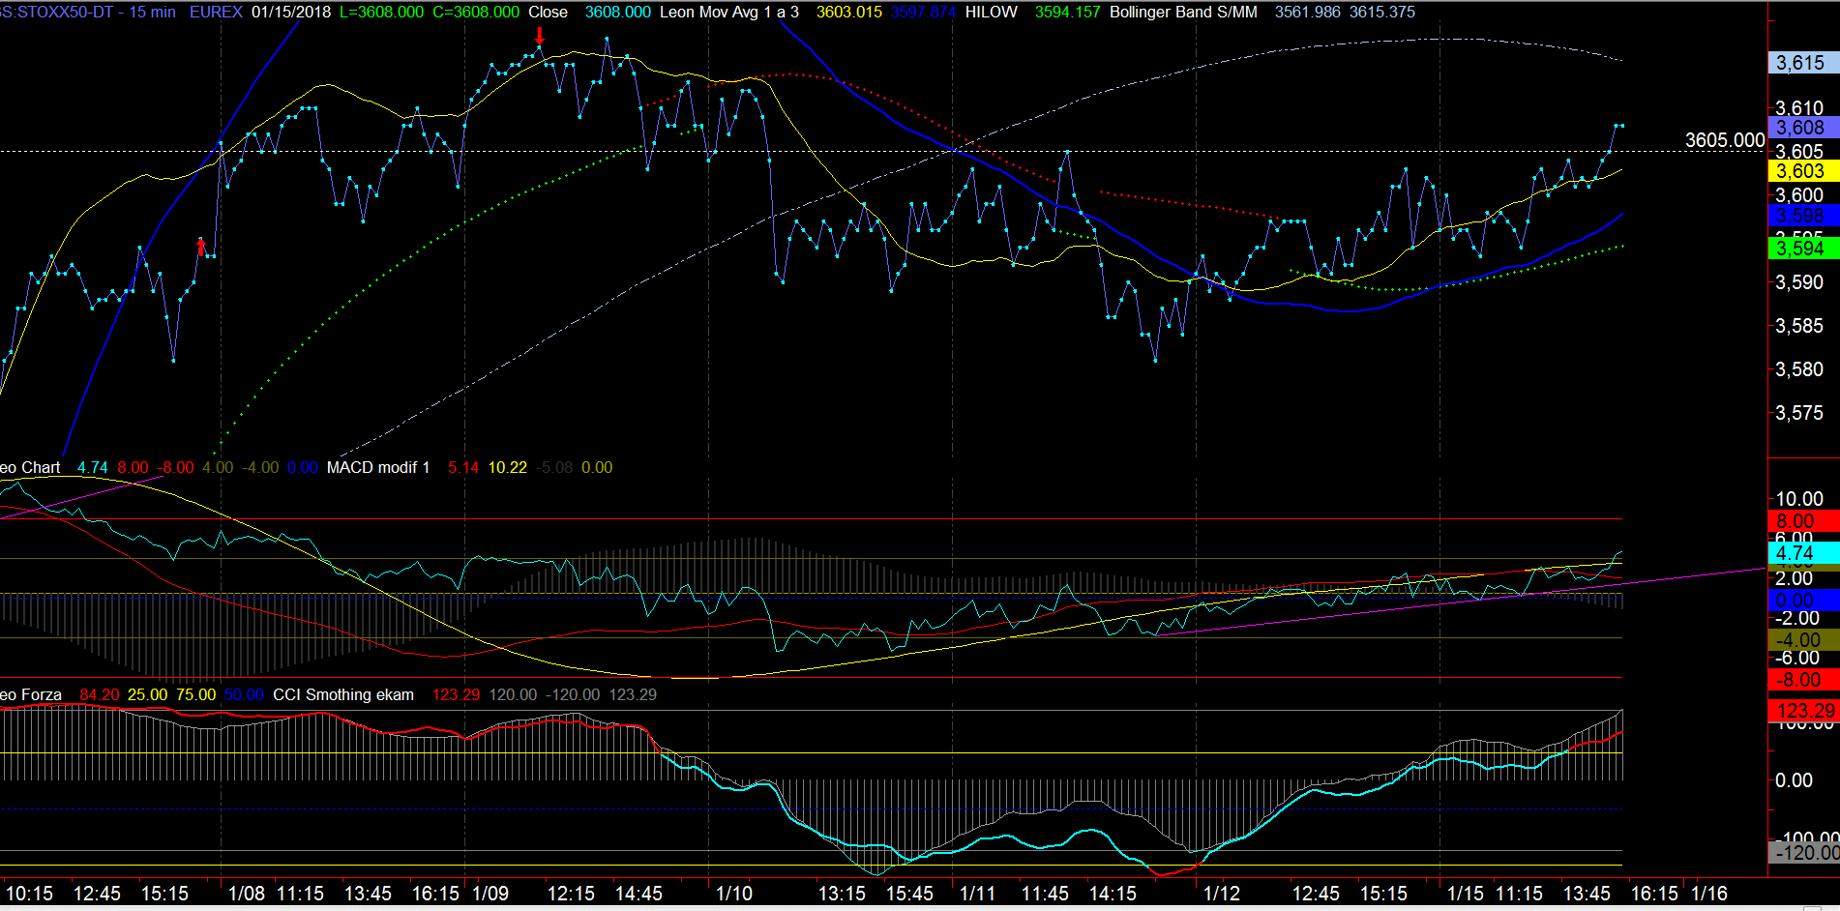
Task: Click the yellow 3,603 price axis tag
Action: [x=1802, y=171]
